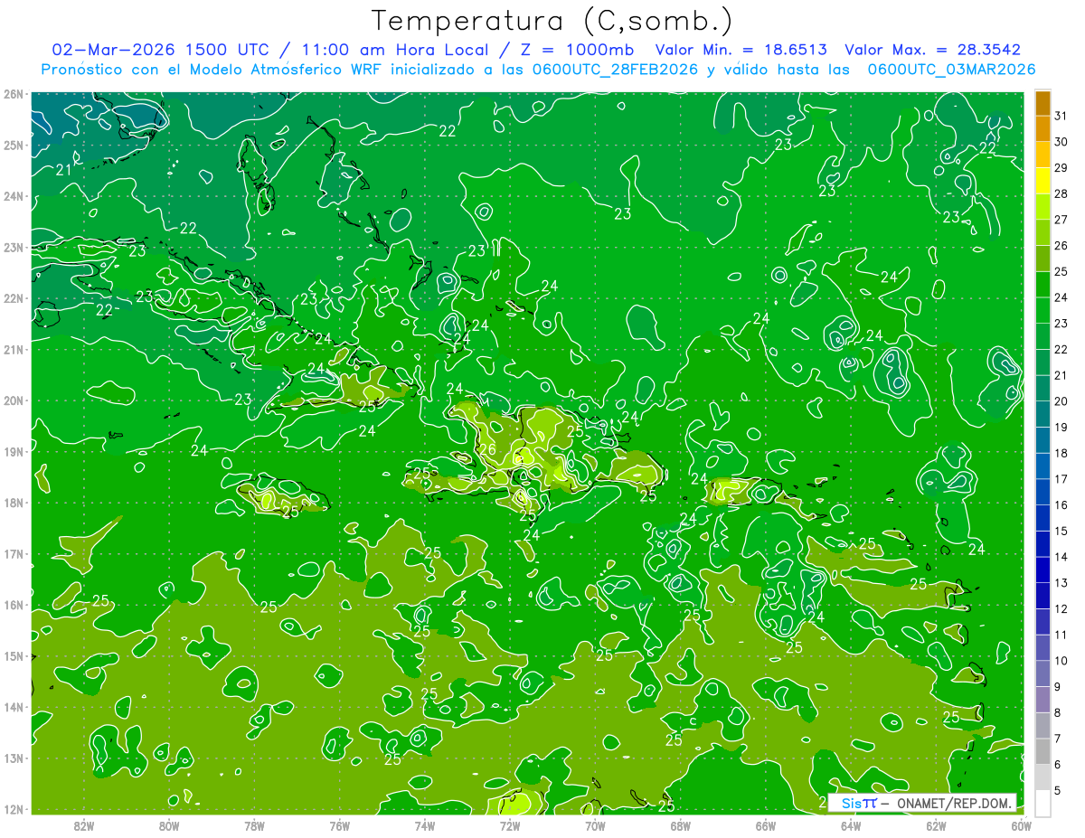Select the 20N latitude axis label
This screenshot has height=838, width=1085.
[x=13, y=400]
